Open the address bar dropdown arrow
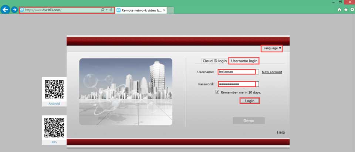The height and width of the screenshot is (152, 355). pyautogui.click(x=106, y=10)
